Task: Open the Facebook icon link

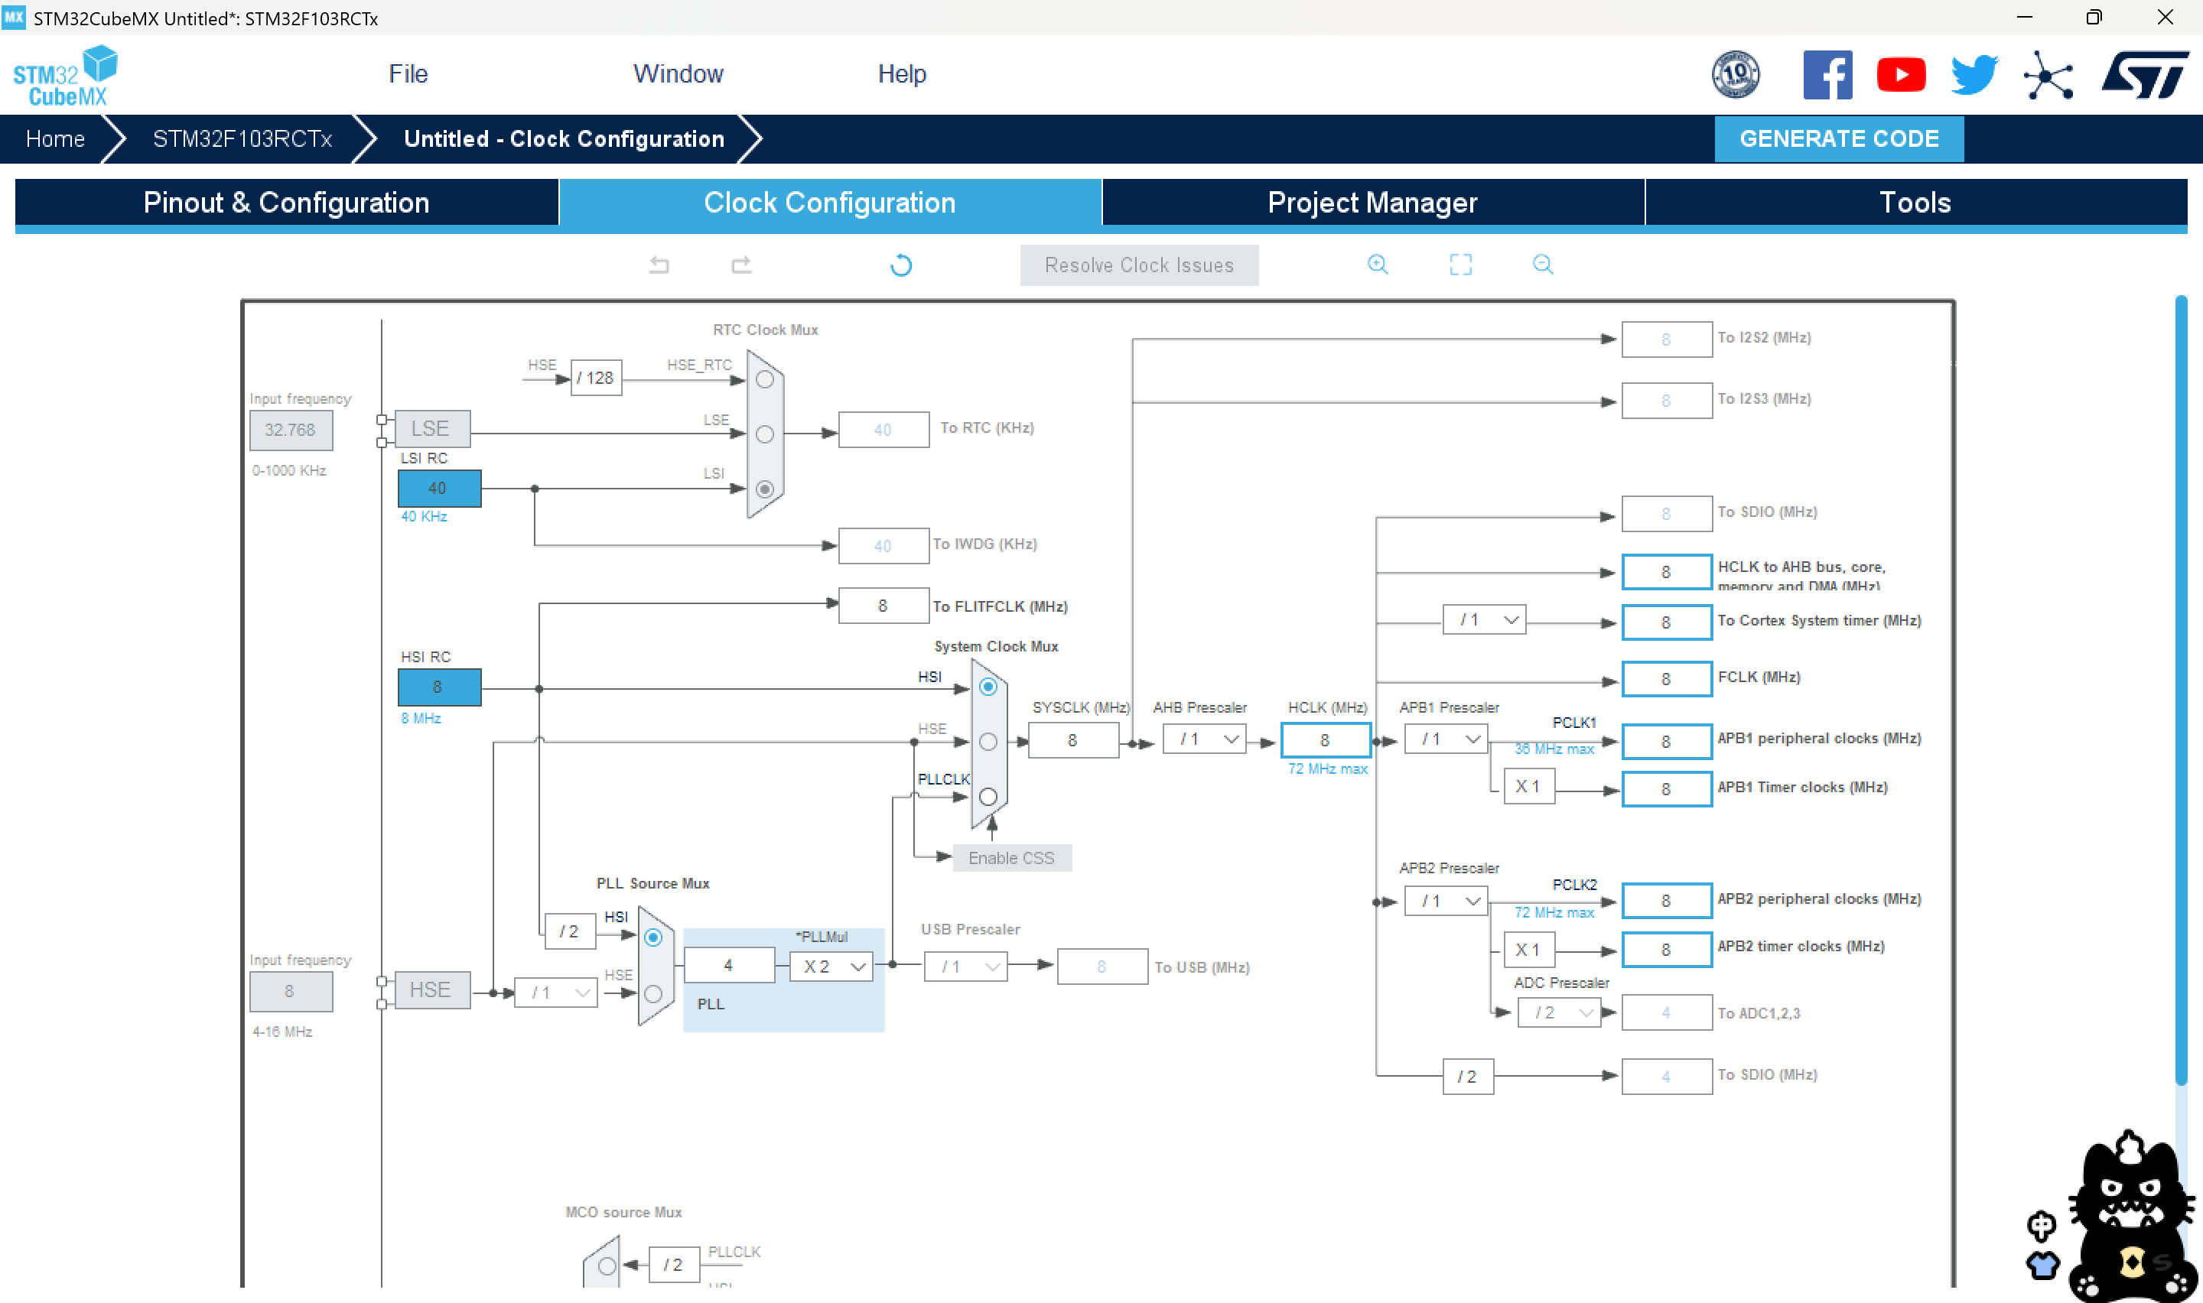Action: pos(1827,75)
